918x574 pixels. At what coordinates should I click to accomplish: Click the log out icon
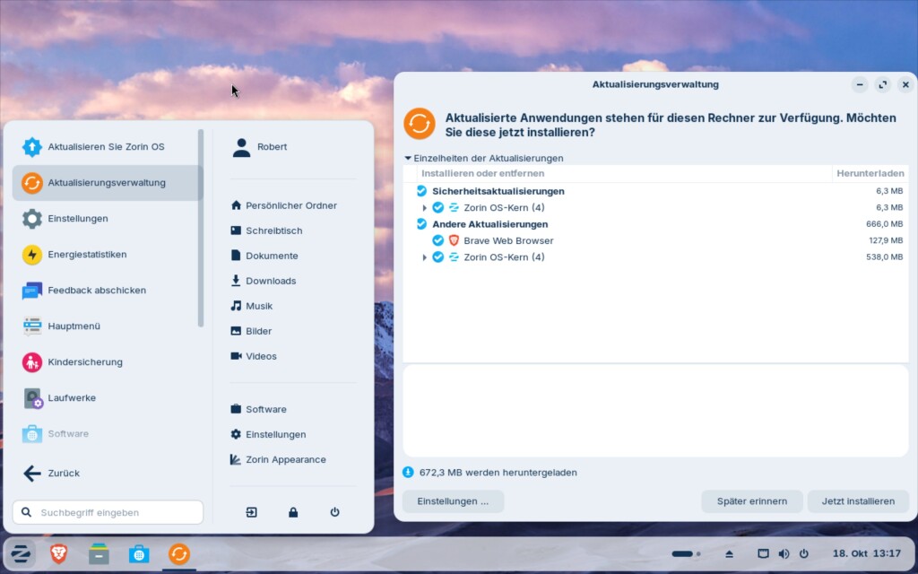252,512
